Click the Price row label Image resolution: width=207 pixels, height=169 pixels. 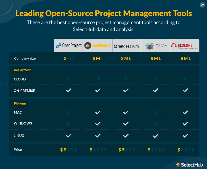[x=18, y=150]
